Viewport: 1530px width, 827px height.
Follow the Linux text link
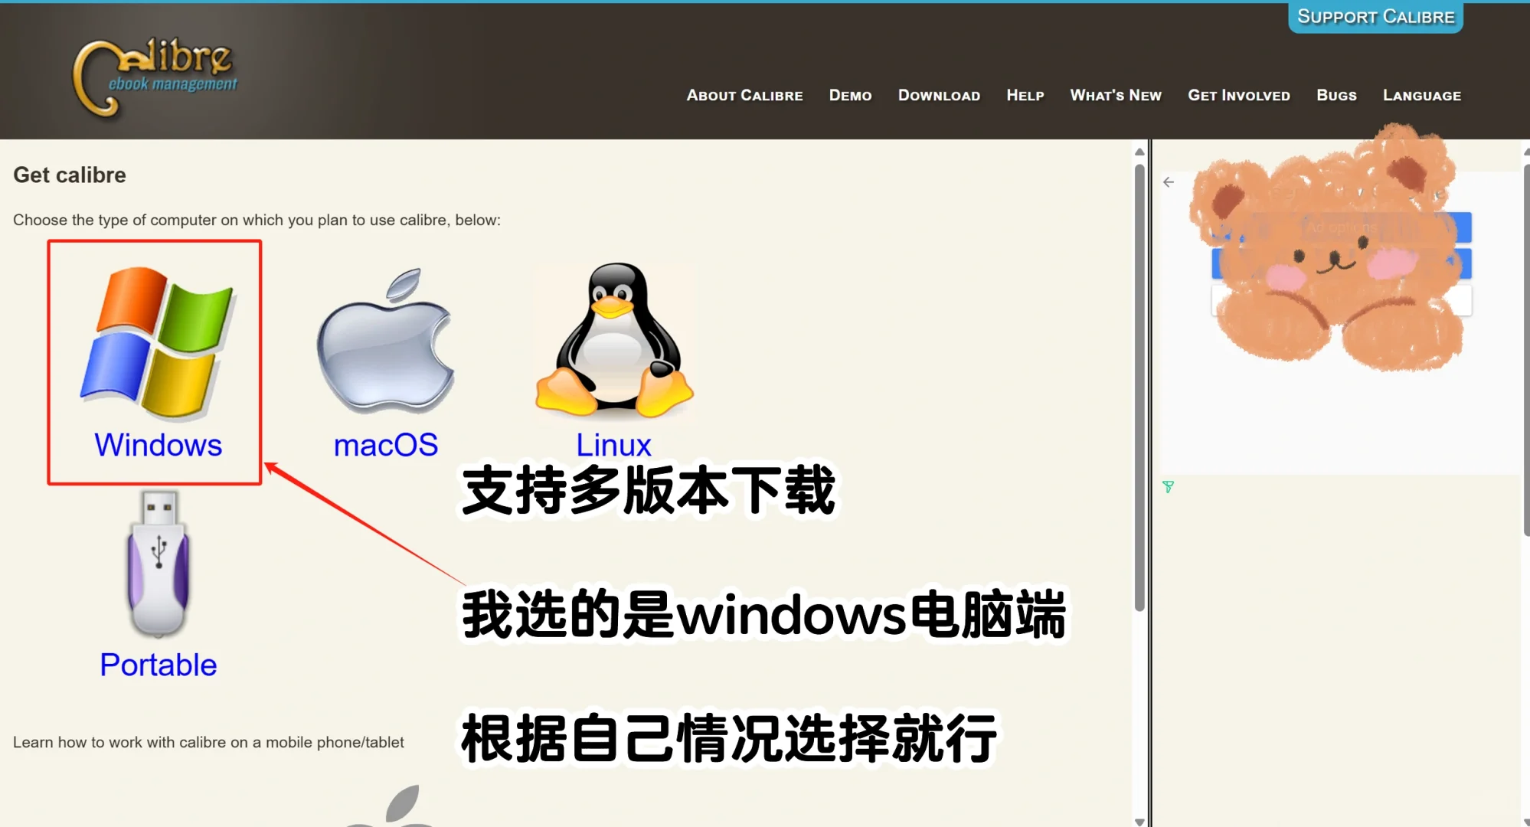coord(613,445)
